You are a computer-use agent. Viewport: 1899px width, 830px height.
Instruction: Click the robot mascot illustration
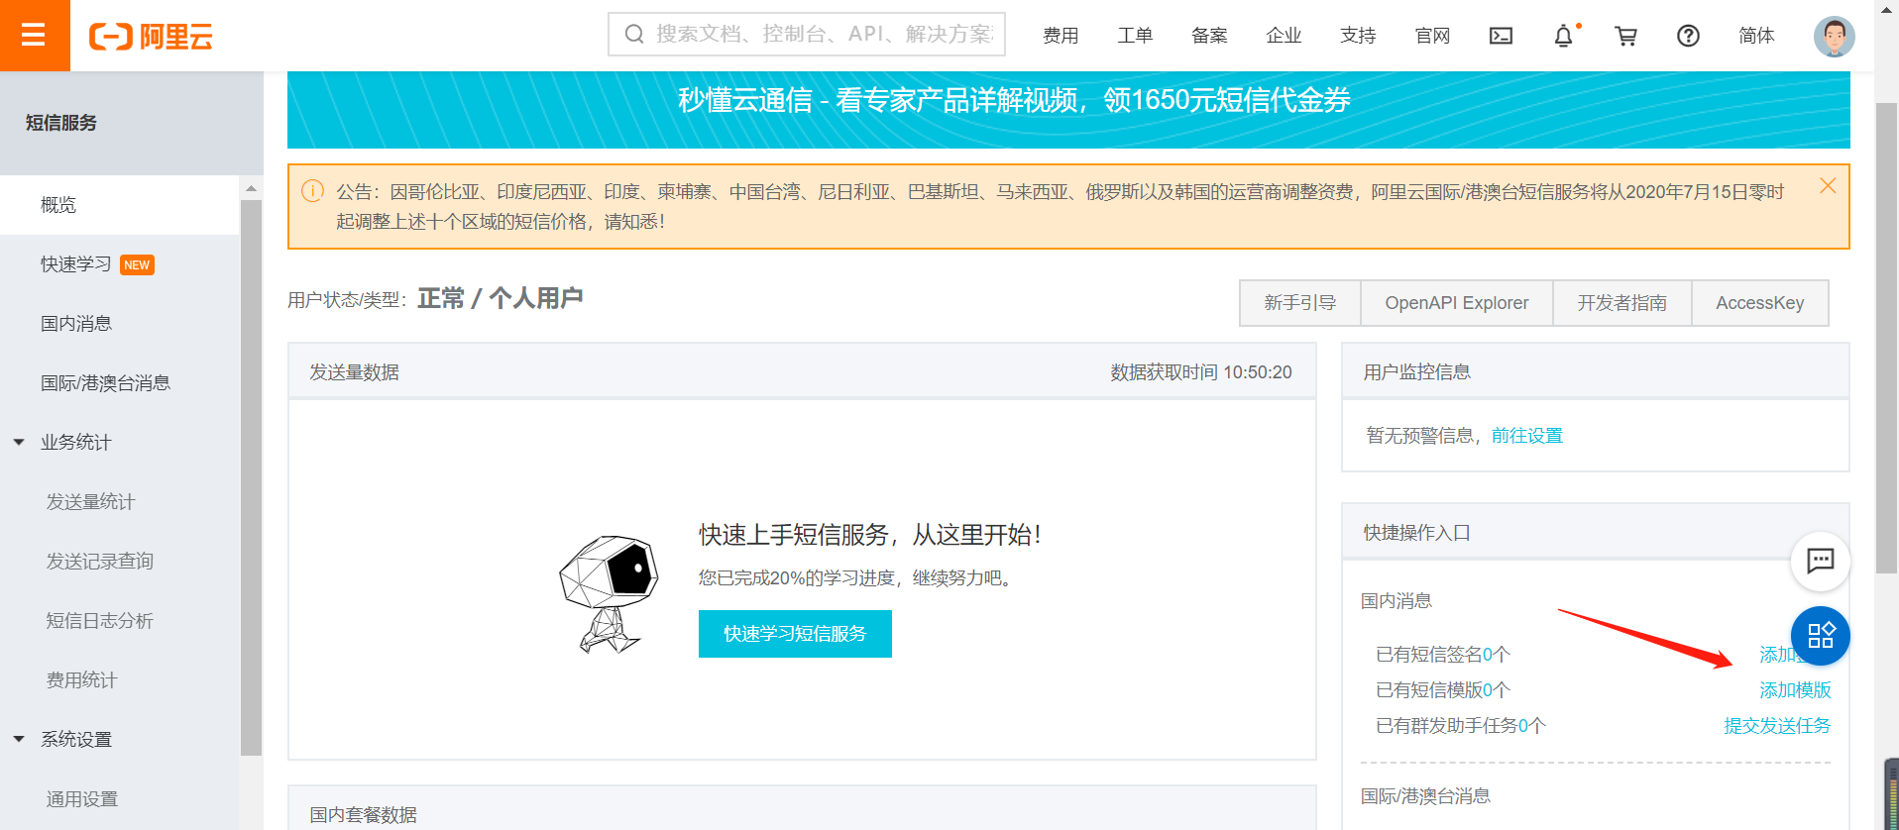click(x=608, y=593)
